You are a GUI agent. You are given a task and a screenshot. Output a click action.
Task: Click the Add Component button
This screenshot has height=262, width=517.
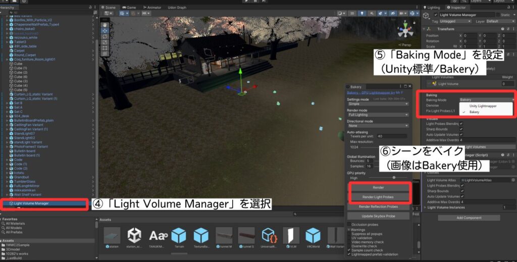(469, 218)
